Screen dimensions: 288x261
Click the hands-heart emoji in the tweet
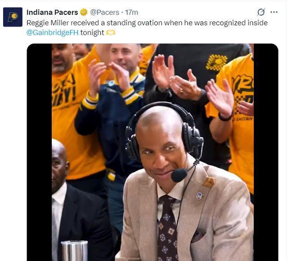tap(111, 33)
